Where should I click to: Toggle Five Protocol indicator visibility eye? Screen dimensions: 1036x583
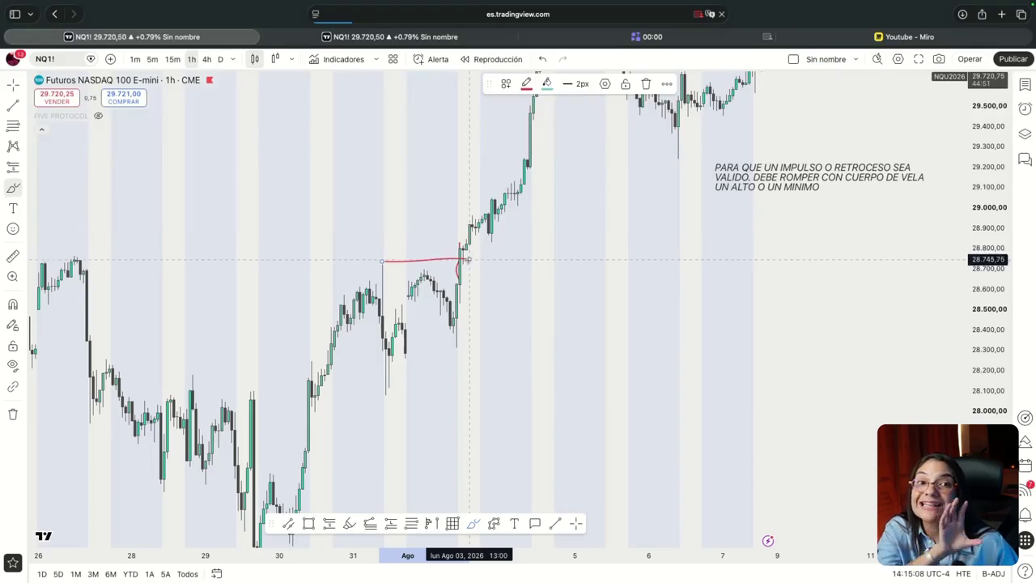tap(99, 116)
